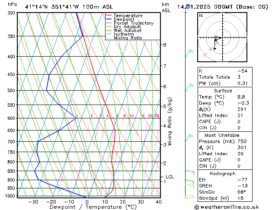
Task: Click the red Temperature legend line swatch
Action: pyautogui.click(x=109, y=16)
